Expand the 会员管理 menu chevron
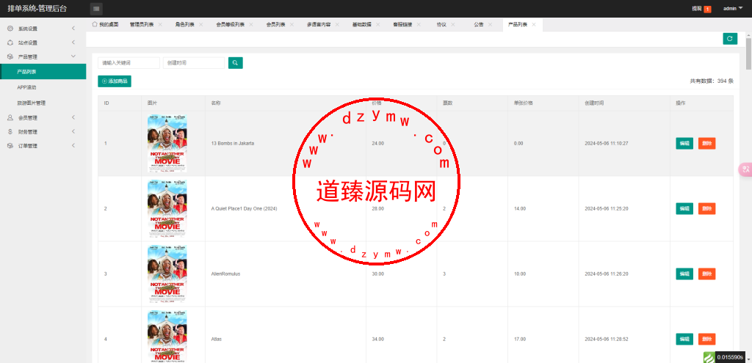Viewport: 752px width, 363px height. click(x=73, y=118)
